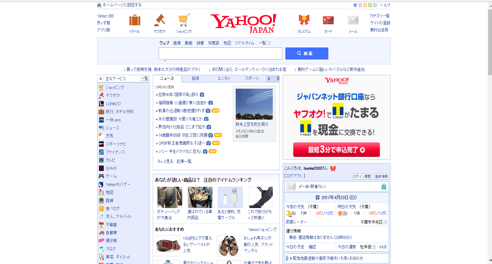This screenshot has height=264, width=492.
Task: Open the カード credit card icon
Action: [x=328, y=20]
